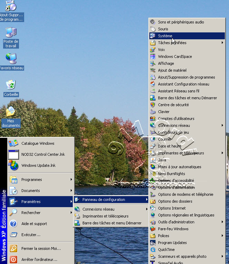Expand the Documents submenu arrow
The width and height of the screenshot is (229, 264).
(x=71, y=191)
